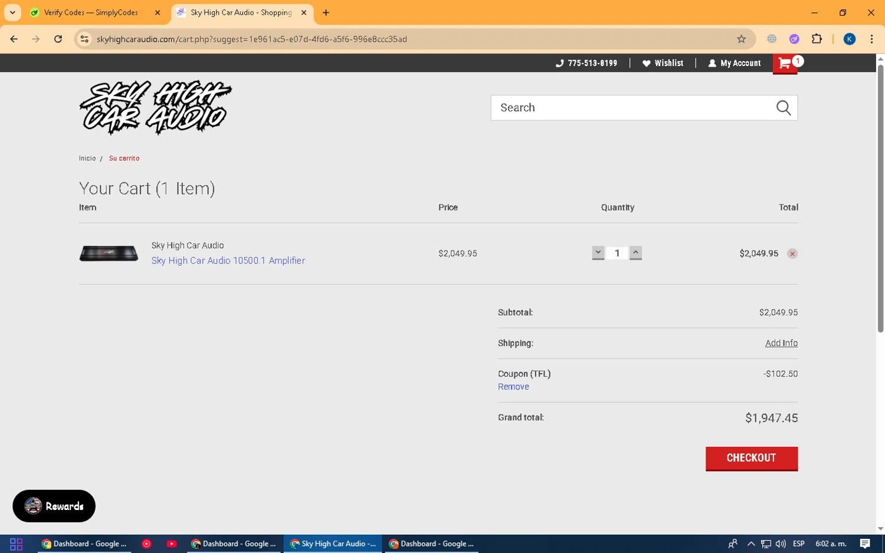Open the 10500.1 Amplifier product link

(x=228, y=261)
